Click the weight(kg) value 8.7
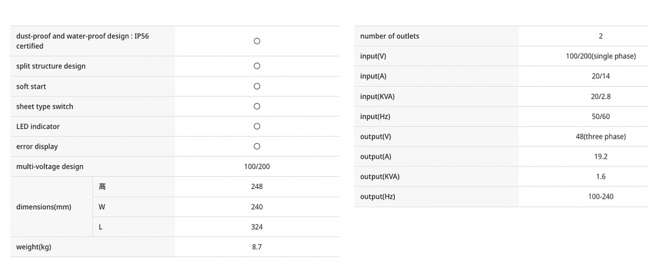The height and width of the screenshot is (270, 648). [257, 247]
